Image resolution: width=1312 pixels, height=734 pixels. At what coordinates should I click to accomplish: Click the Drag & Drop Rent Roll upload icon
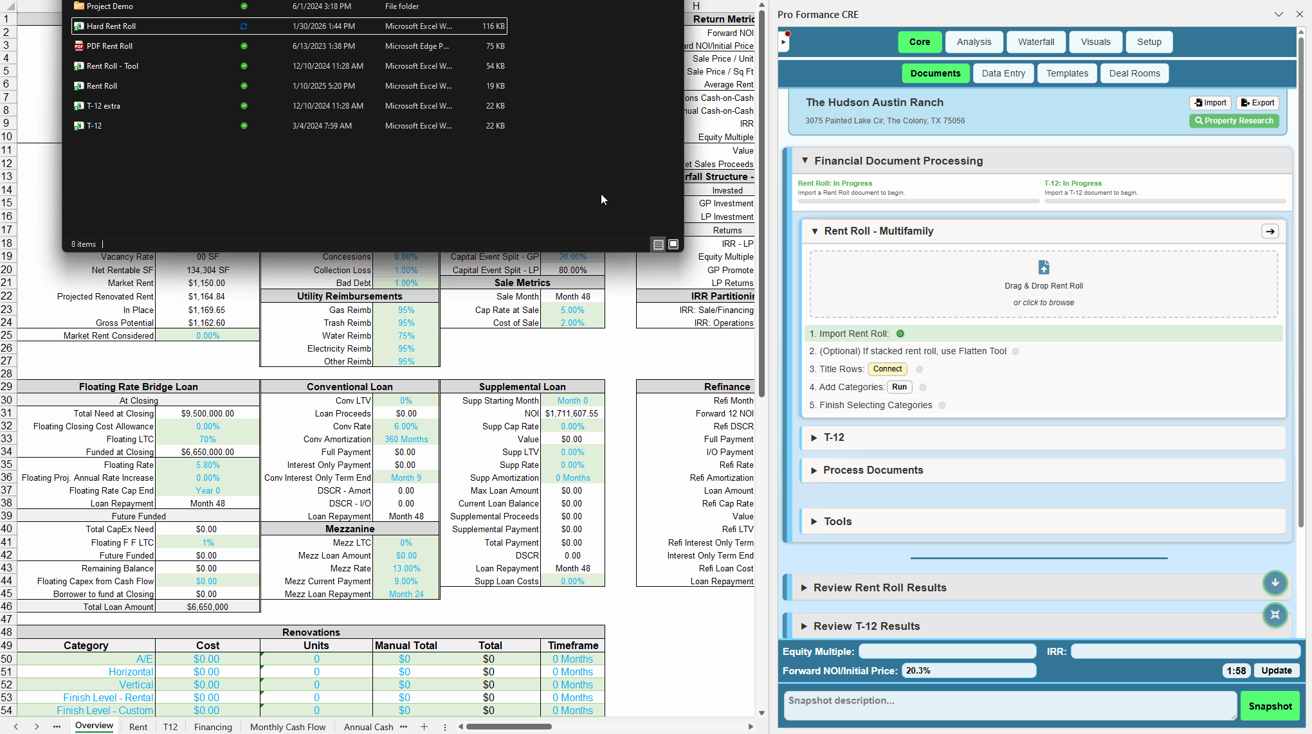coord(1043,267)
